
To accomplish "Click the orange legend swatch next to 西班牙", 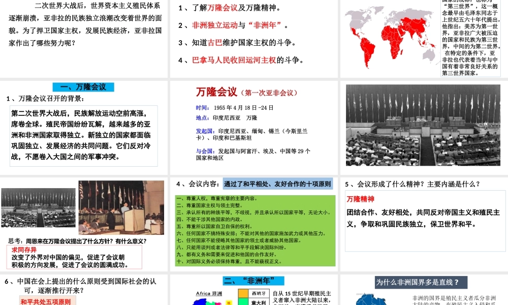I will (243, 293).
